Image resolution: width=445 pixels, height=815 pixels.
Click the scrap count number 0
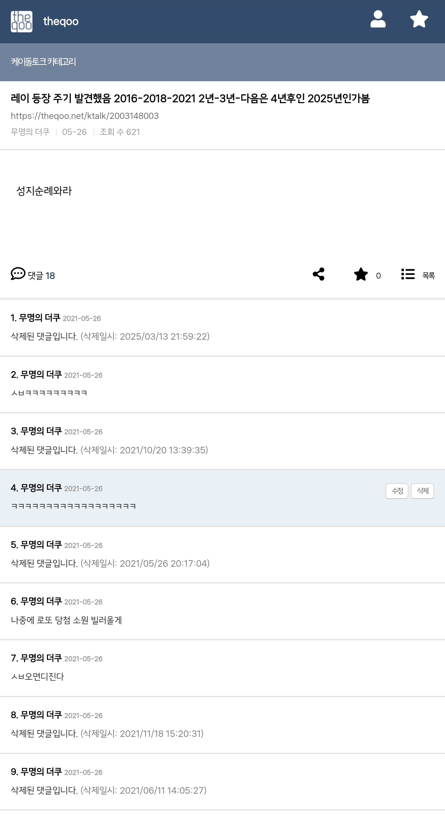tap(378, 275)
